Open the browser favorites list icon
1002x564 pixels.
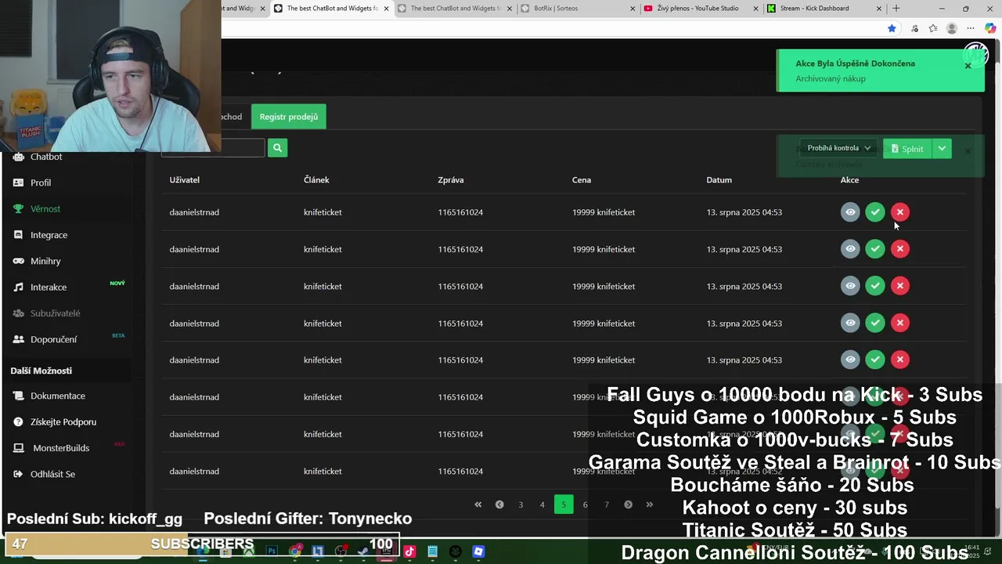click(933, 28)
